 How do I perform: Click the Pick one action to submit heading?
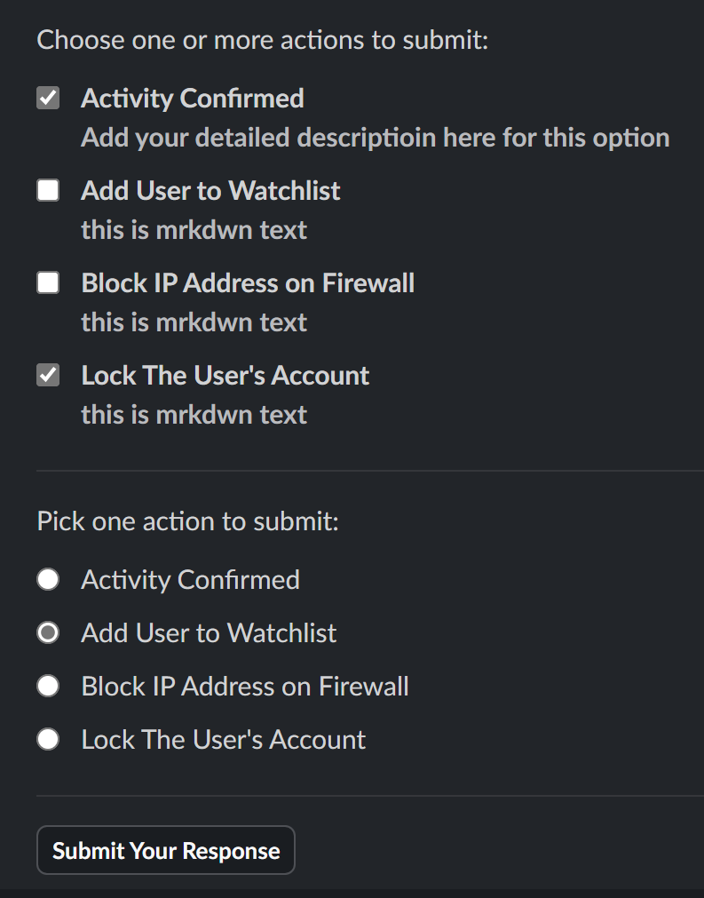[187, 521]
